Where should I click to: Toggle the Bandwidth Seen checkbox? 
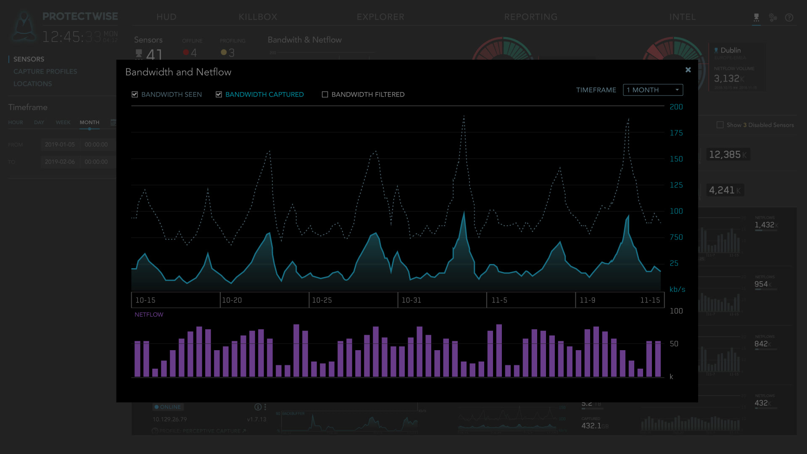[x=134, y=95]
